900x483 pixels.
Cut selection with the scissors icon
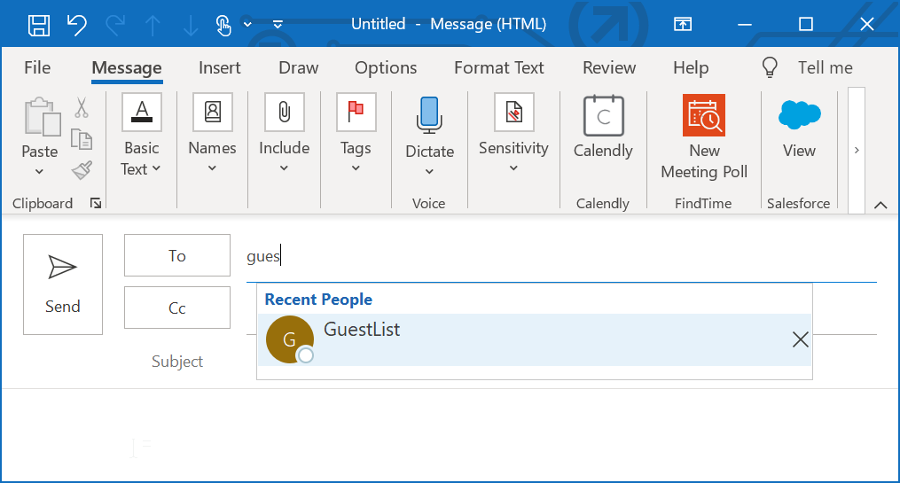(x=82, y=107)
